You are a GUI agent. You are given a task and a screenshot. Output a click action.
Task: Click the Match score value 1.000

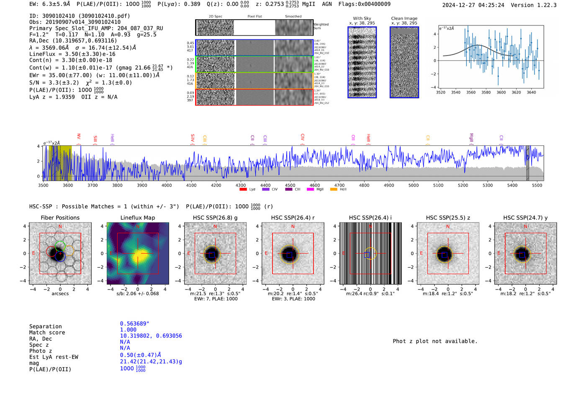tap(128, 330)
